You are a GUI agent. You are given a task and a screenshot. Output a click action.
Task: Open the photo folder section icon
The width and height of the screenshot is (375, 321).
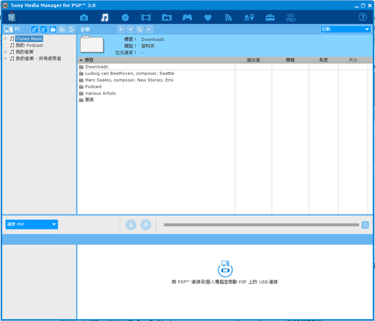pos(167,17)
